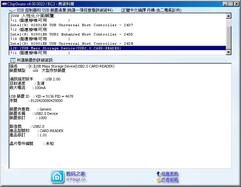
Task: Click the ChipGenius title bar app icon
Action: [x=4, y=4]
